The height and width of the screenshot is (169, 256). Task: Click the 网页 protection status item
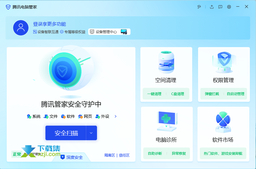click(x=85, y=116)
